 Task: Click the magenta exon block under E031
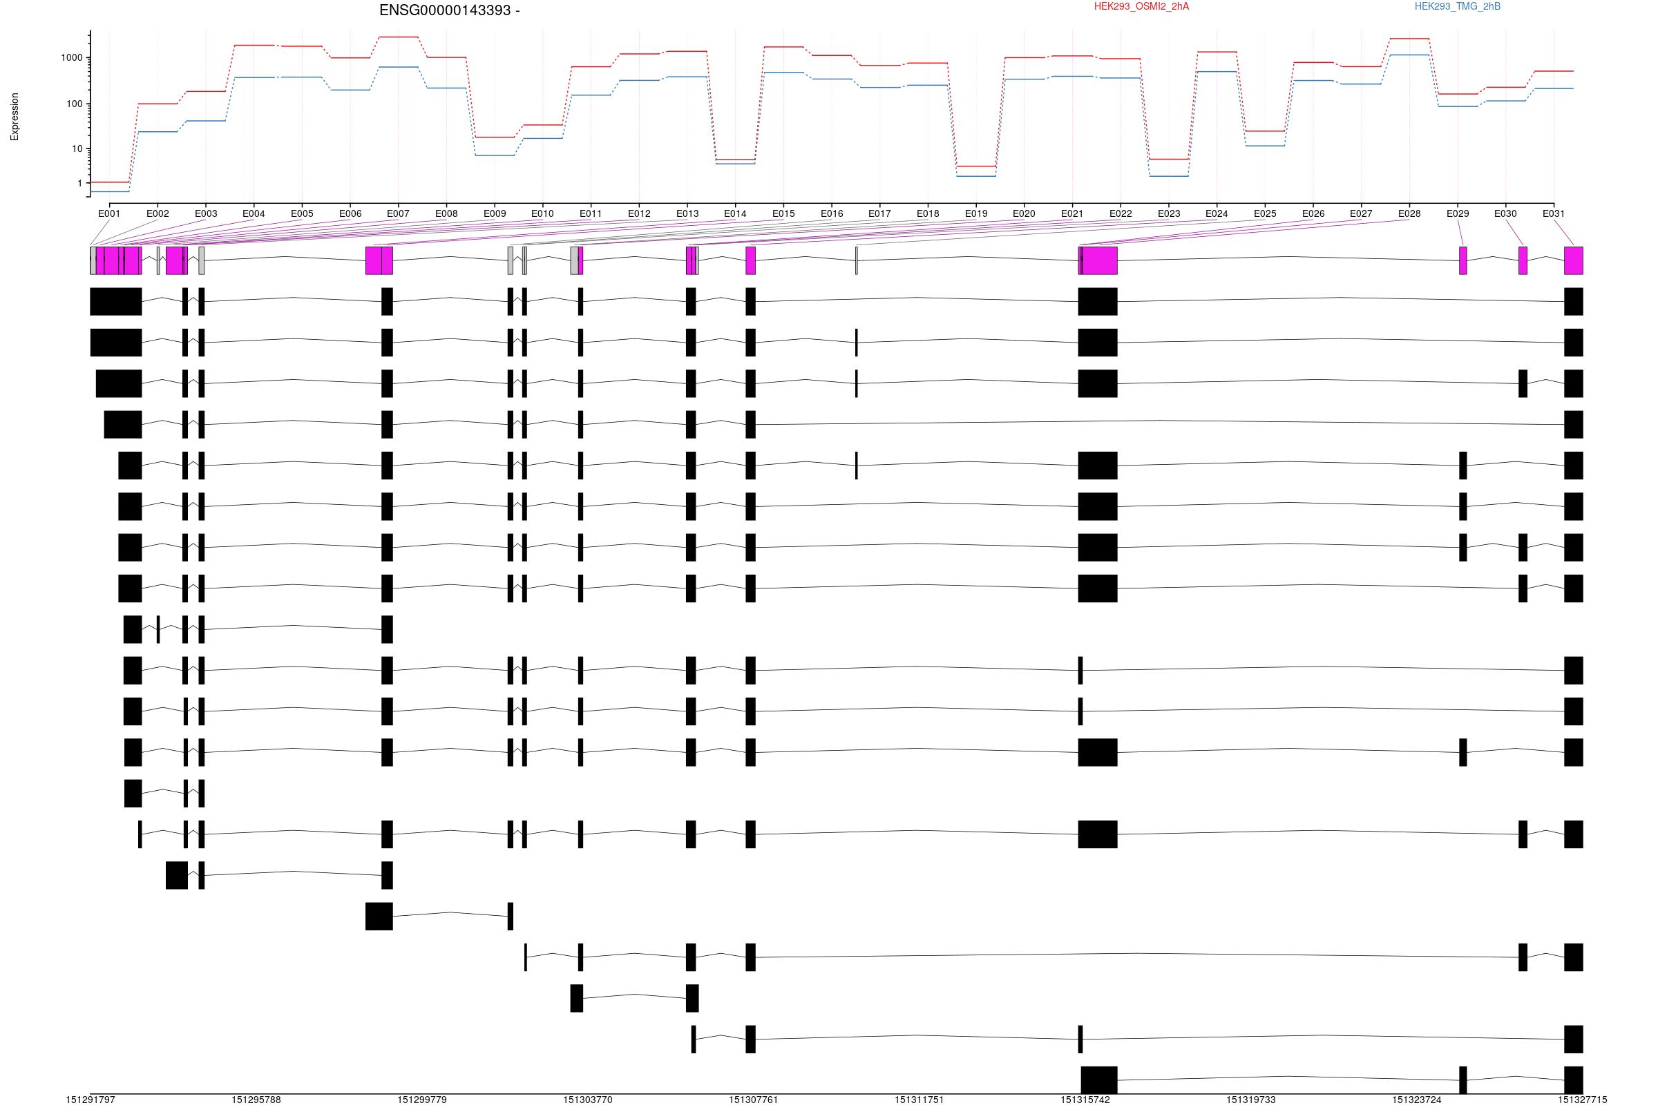[x=1574, y=260]
